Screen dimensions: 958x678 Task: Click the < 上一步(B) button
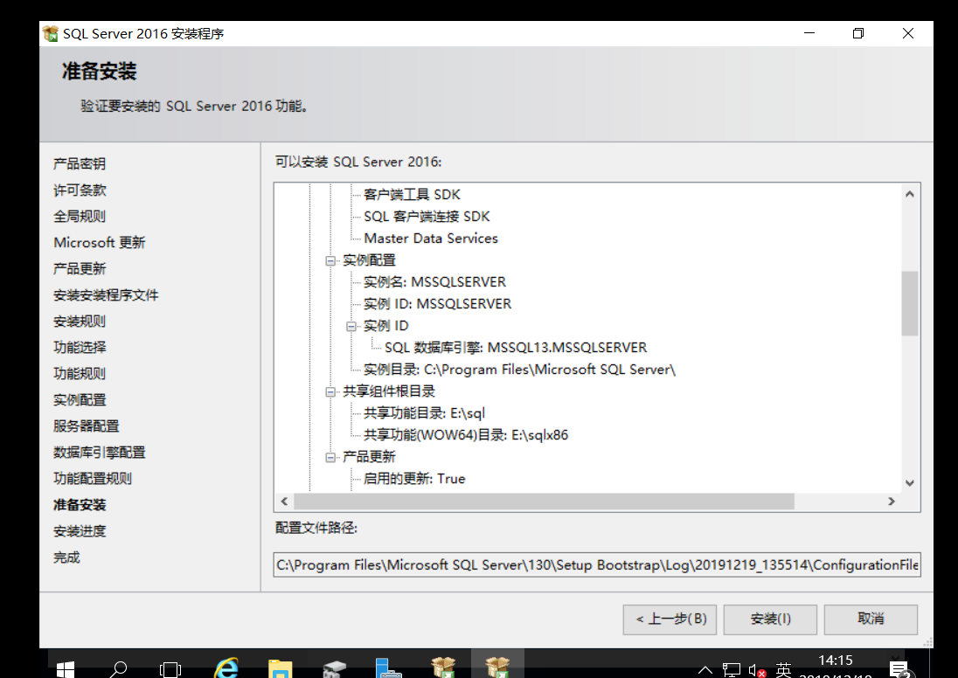670,619
